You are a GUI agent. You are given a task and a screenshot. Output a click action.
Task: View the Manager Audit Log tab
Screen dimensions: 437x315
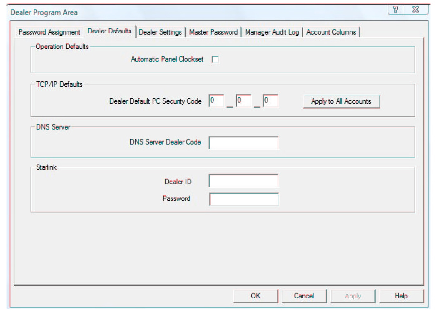click(x=272, y=32)
